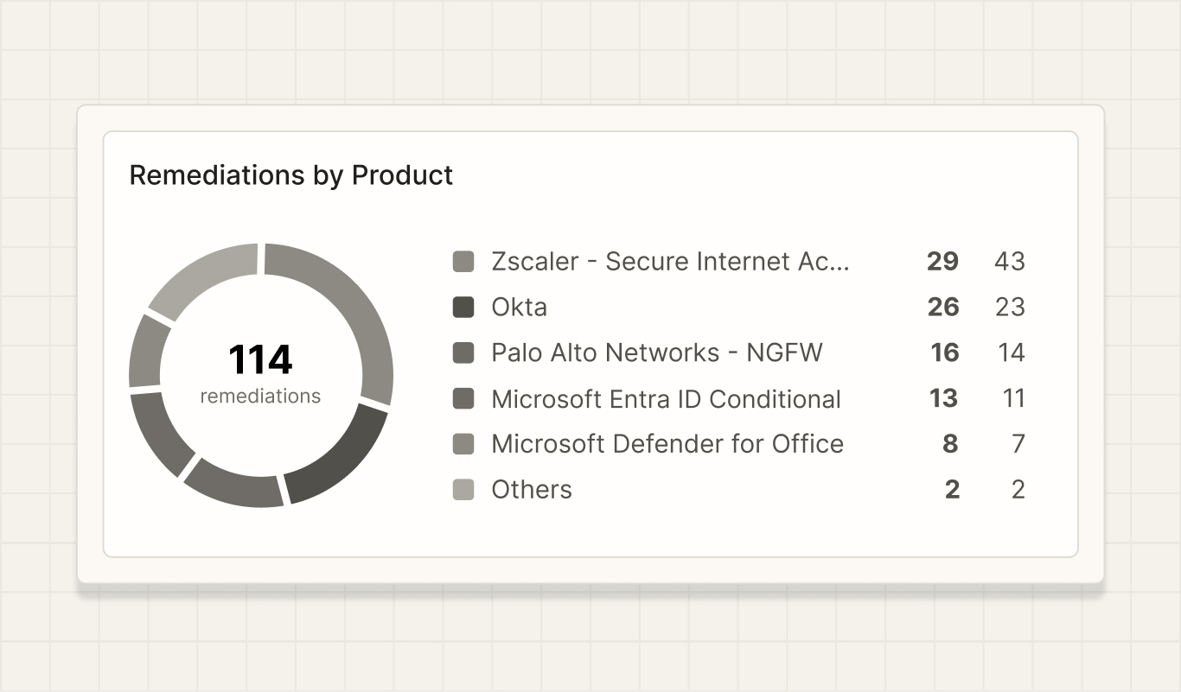Select the Others legend label
Viewport: 1181px width, 692px height.
[x=532, y=490]
